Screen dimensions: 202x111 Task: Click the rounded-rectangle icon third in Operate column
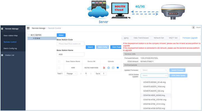[113, 68]
